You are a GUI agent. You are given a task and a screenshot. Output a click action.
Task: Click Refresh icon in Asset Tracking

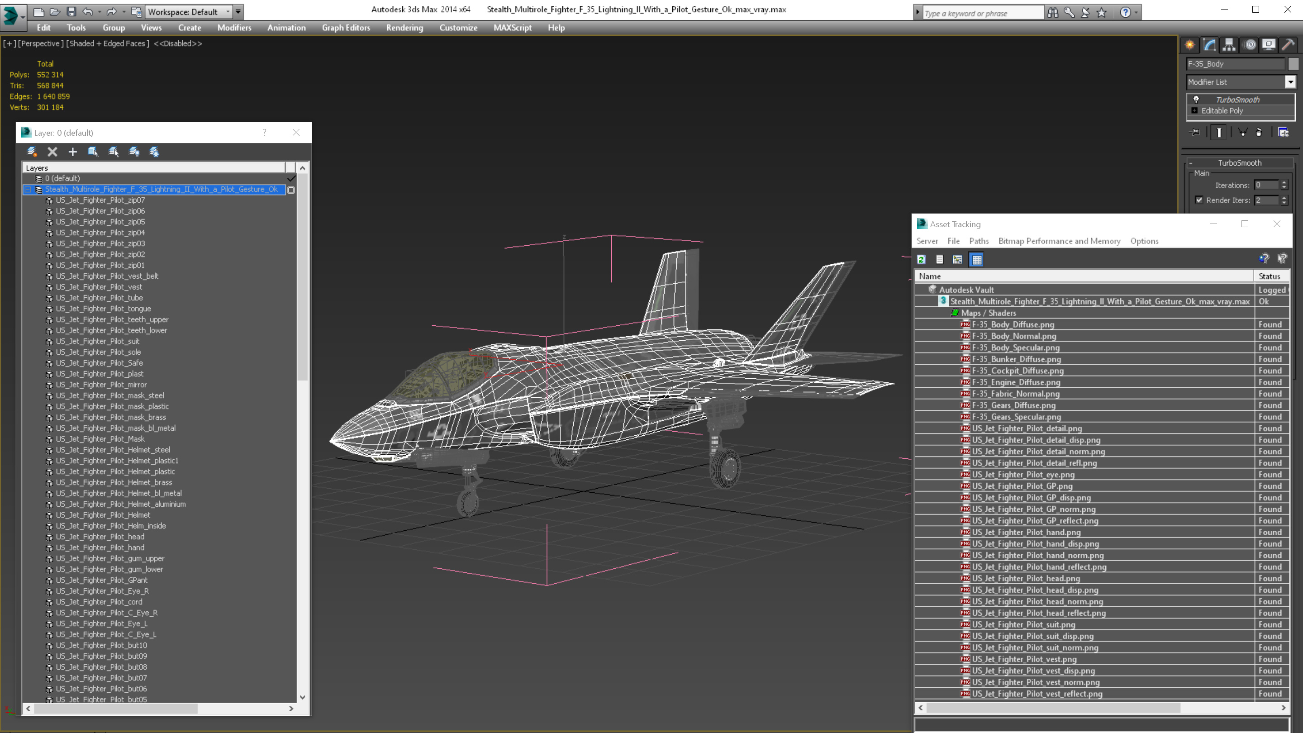[x=921, y=260]
